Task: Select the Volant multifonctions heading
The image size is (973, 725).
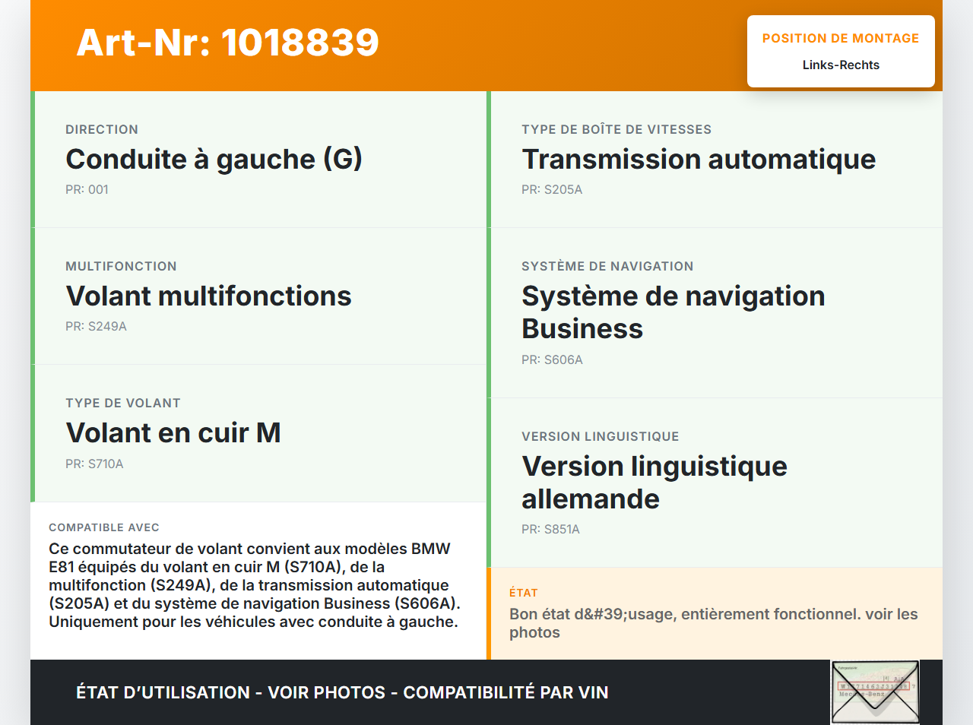Action: coord(208,296)
